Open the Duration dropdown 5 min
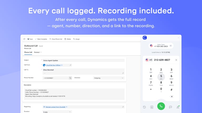Viewport: 202px width, 113px height. pos(57,112)
